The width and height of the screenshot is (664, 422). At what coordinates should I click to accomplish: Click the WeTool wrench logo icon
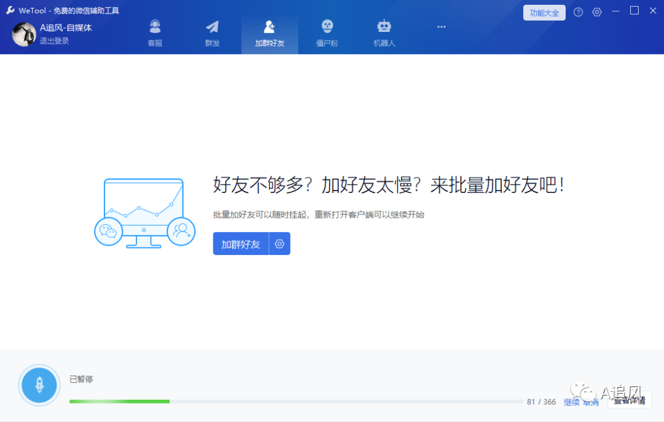pos(10,10)
